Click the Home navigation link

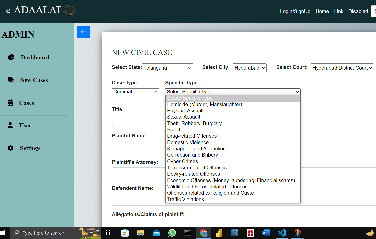click(322, 11)
